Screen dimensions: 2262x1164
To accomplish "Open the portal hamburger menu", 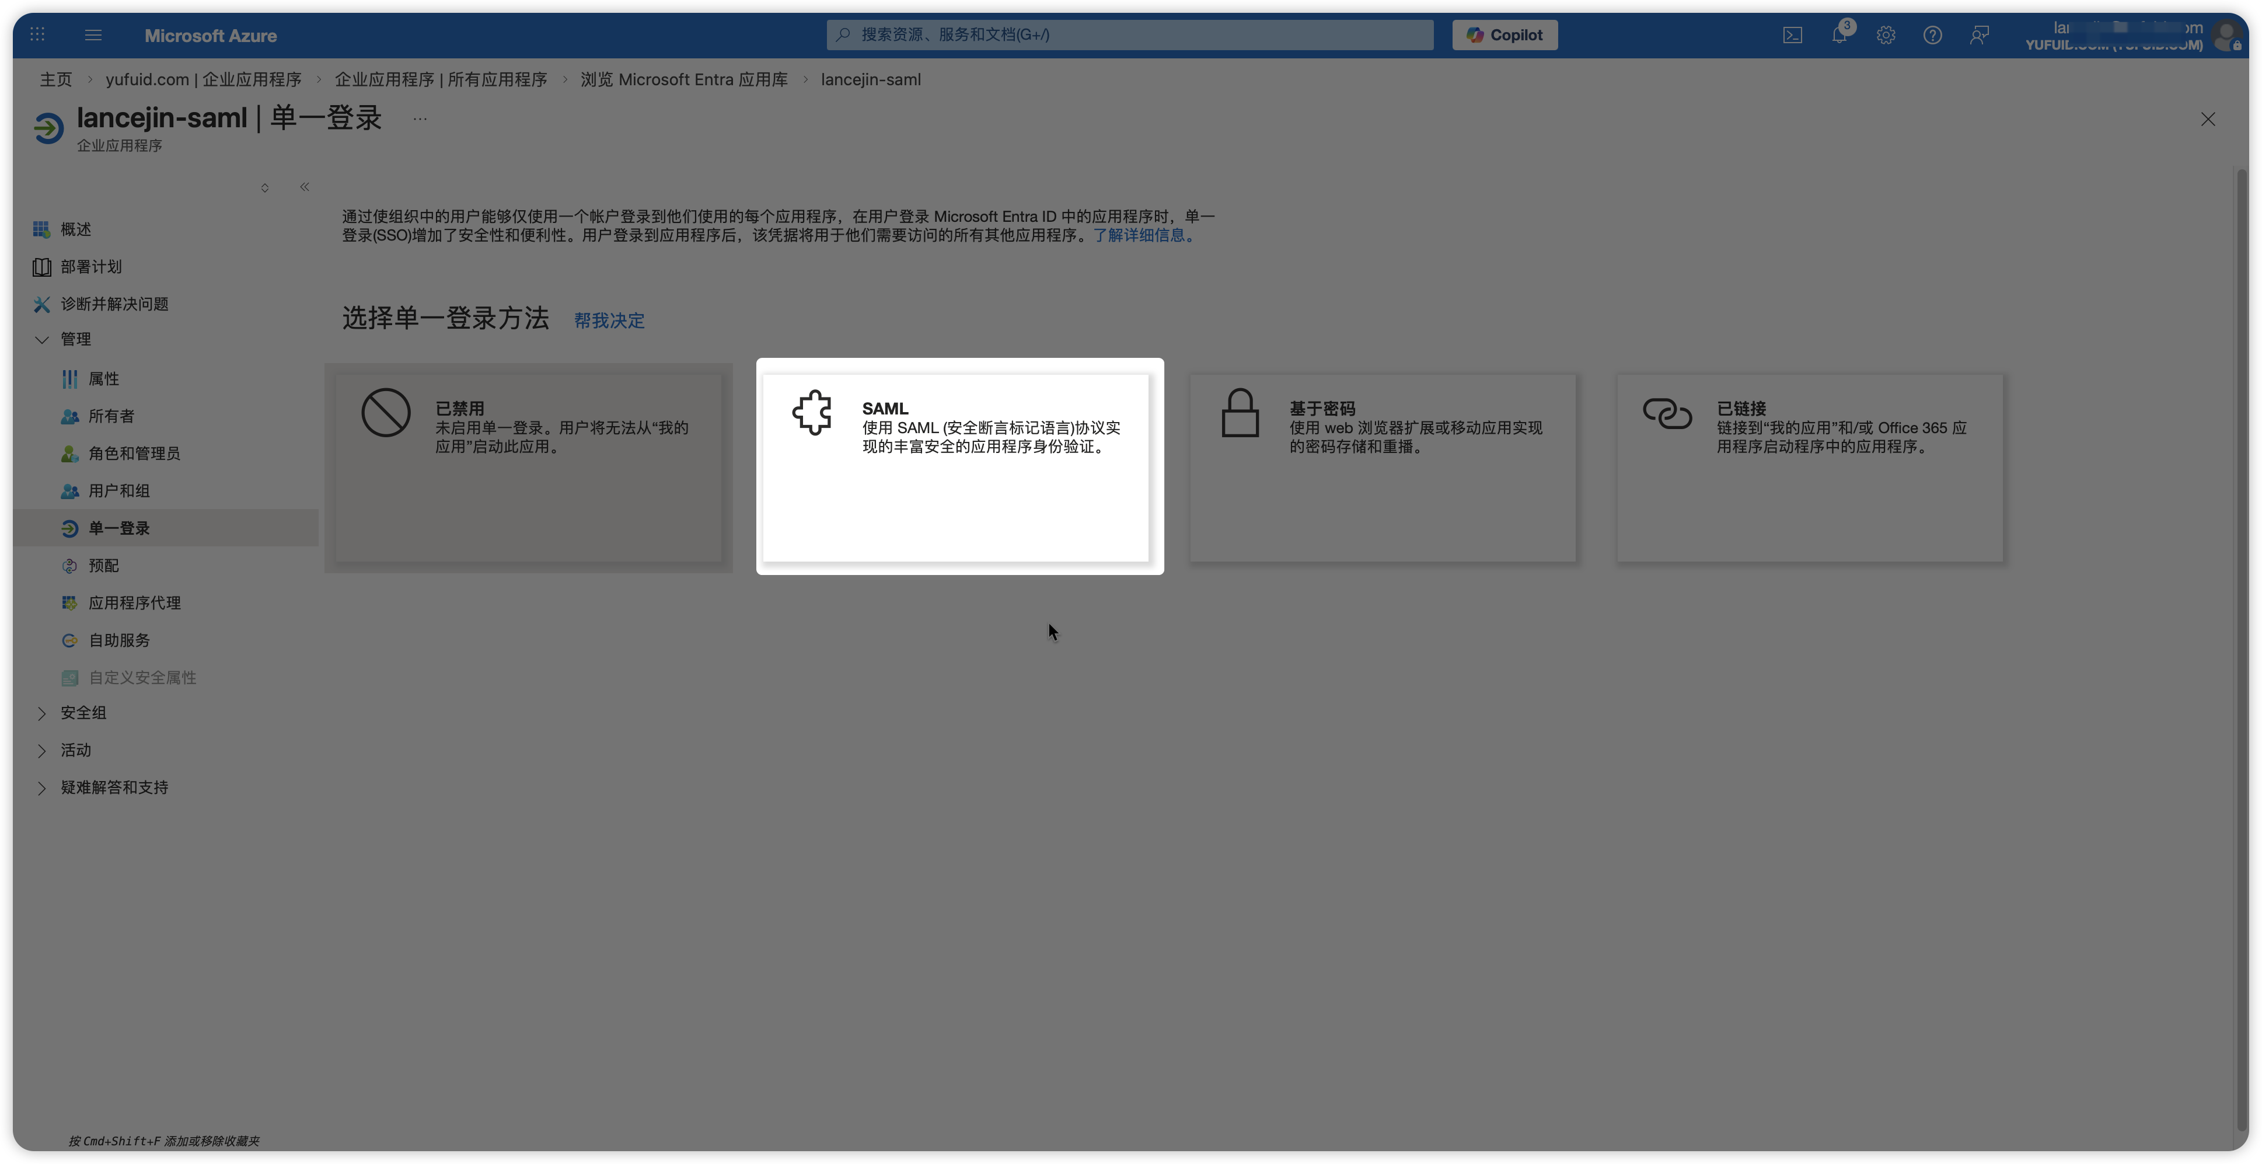I will click(x=93, y=35).
